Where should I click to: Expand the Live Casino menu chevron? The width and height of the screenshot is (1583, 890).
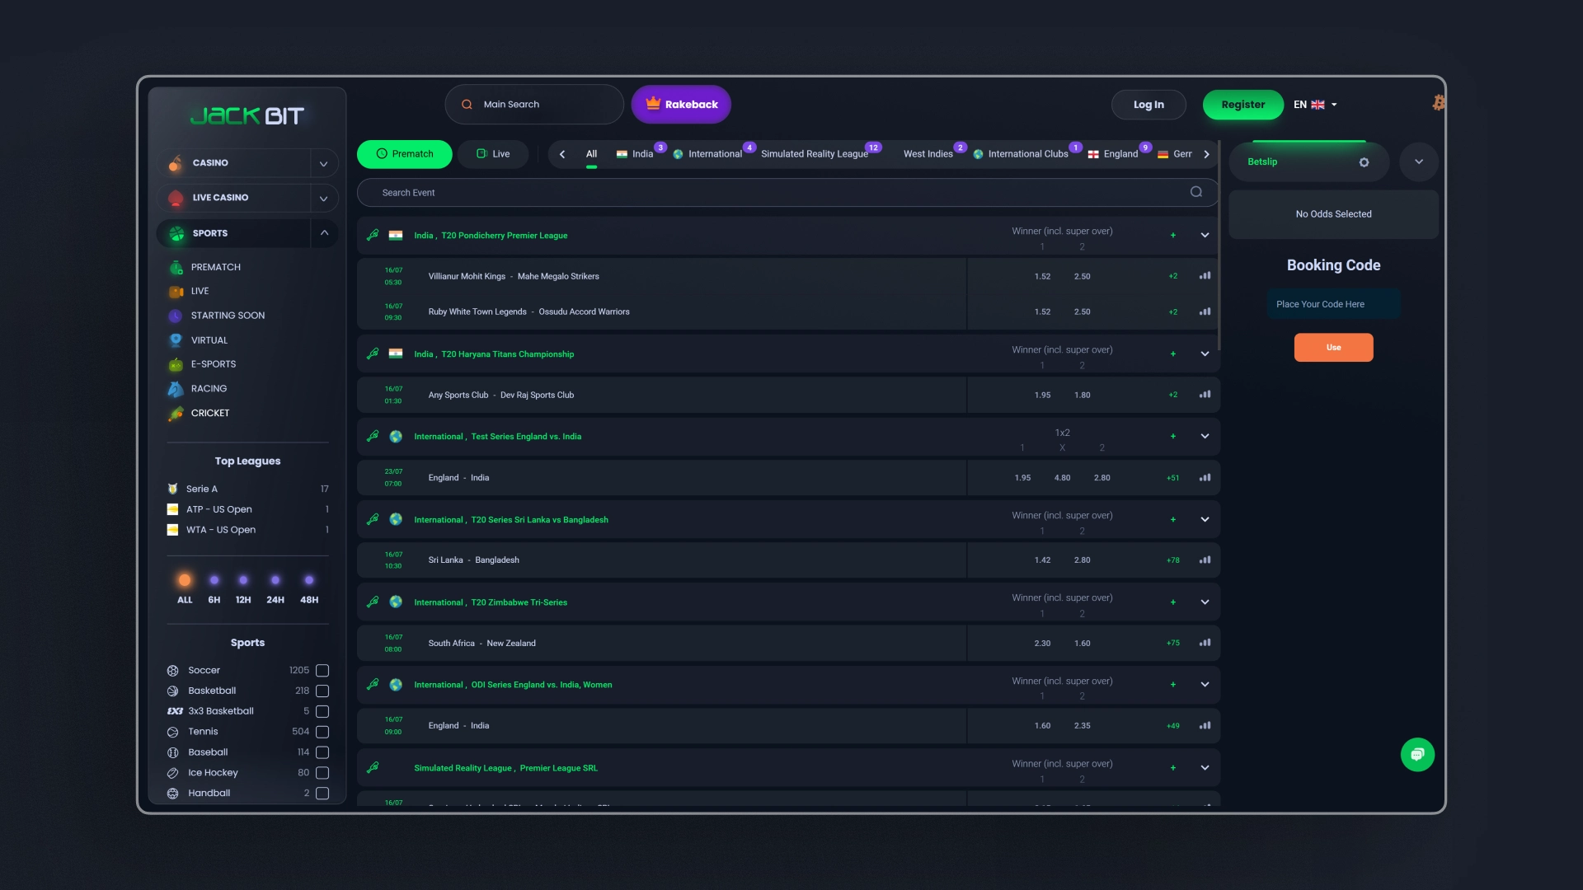[324, 198]
